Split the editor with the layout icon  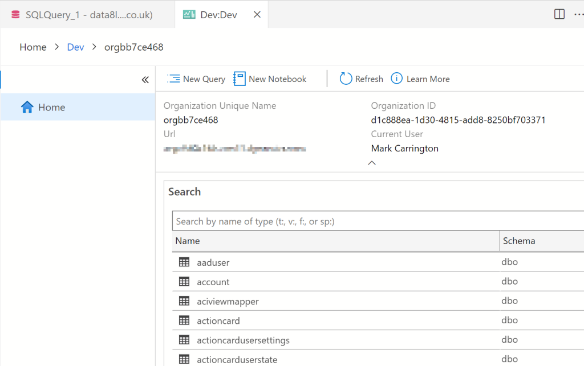pyautogui.click(x=559, y=14)
